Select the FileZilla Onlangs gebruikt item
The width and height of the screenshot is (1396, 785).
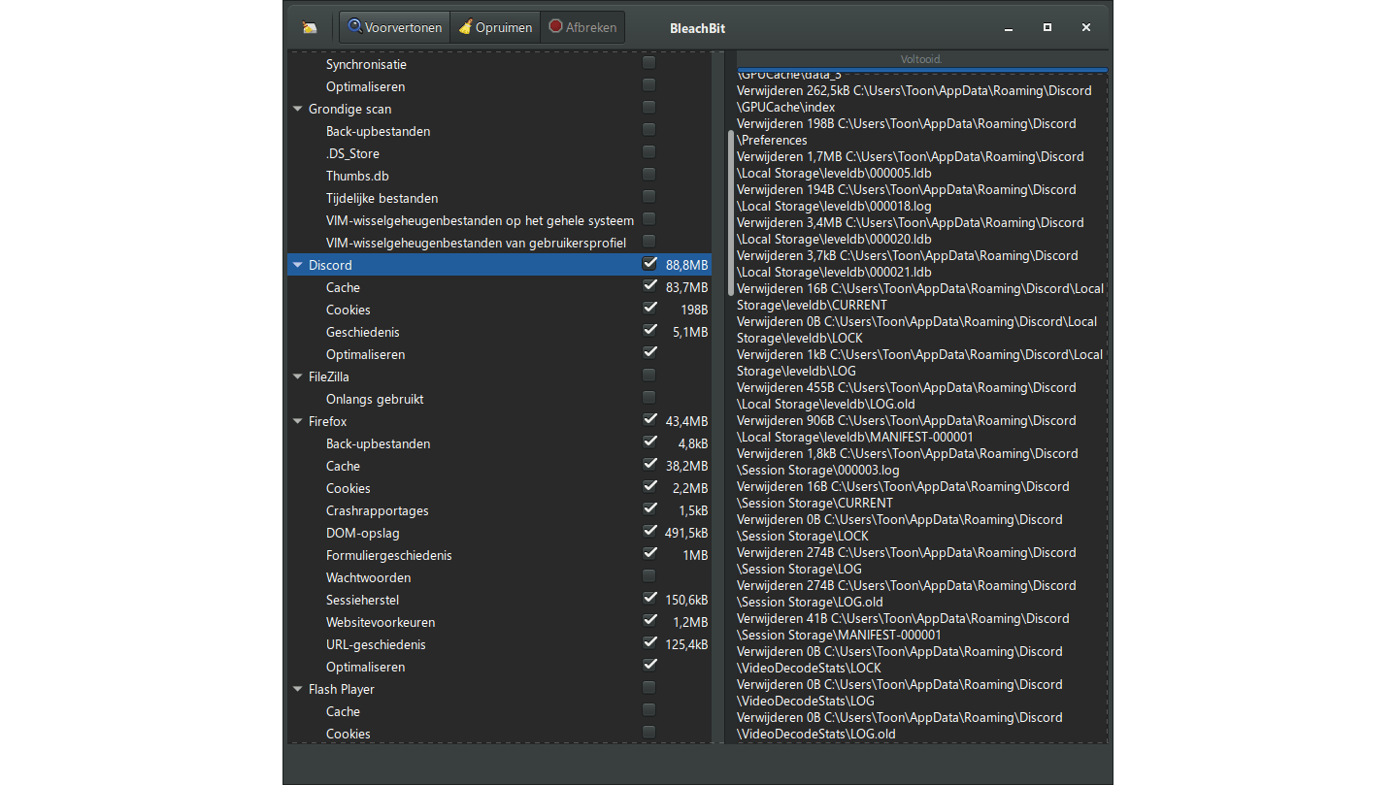click(x=375, y=399)
